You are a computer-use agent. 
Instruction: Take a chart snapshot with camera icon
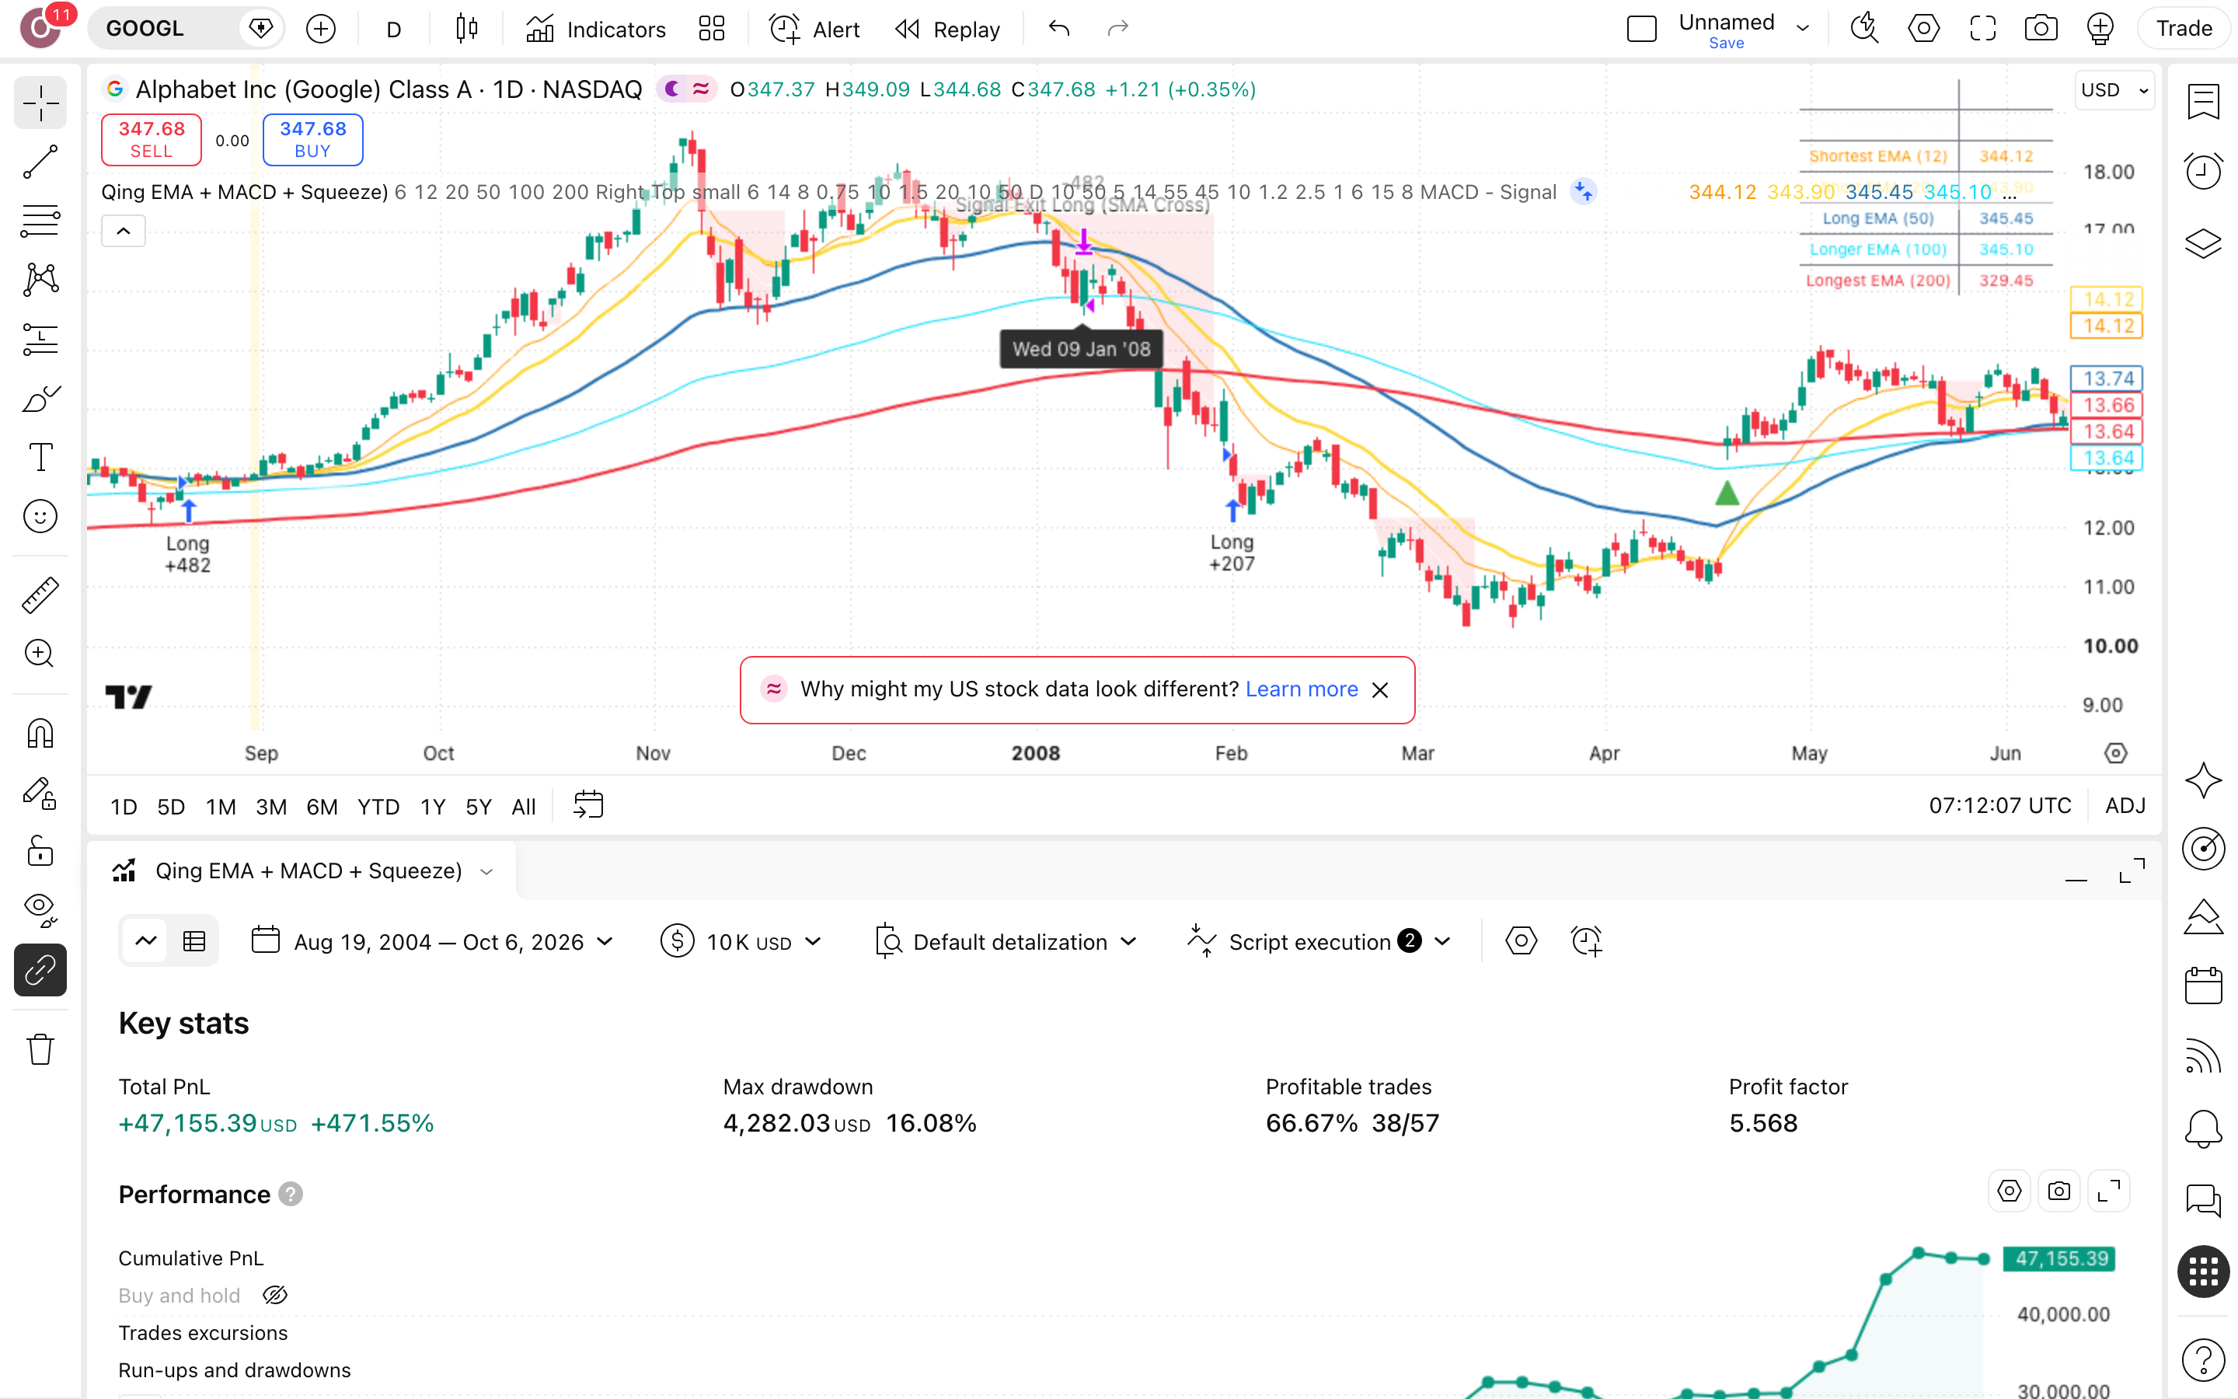pos(2040,29)
